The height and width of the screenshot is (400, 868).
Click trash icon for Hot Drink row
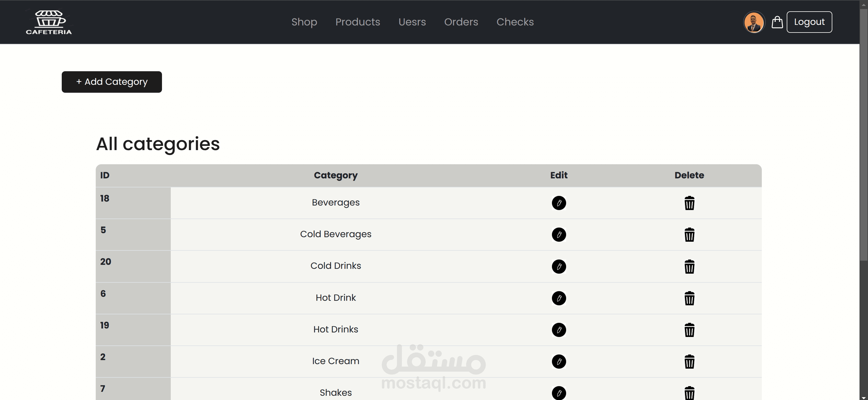689,298
